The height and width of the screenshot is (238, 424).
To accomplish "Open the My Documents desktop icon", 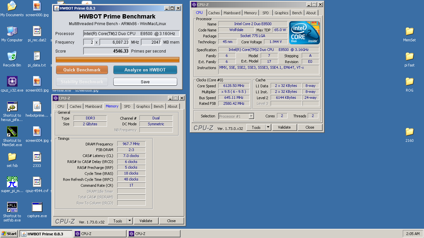I will click(12, 6).
